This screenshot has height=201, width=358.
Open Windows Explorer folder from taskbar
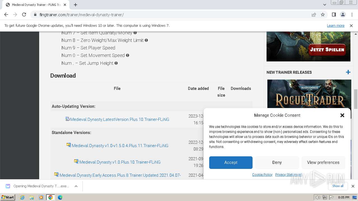(32, 197)
